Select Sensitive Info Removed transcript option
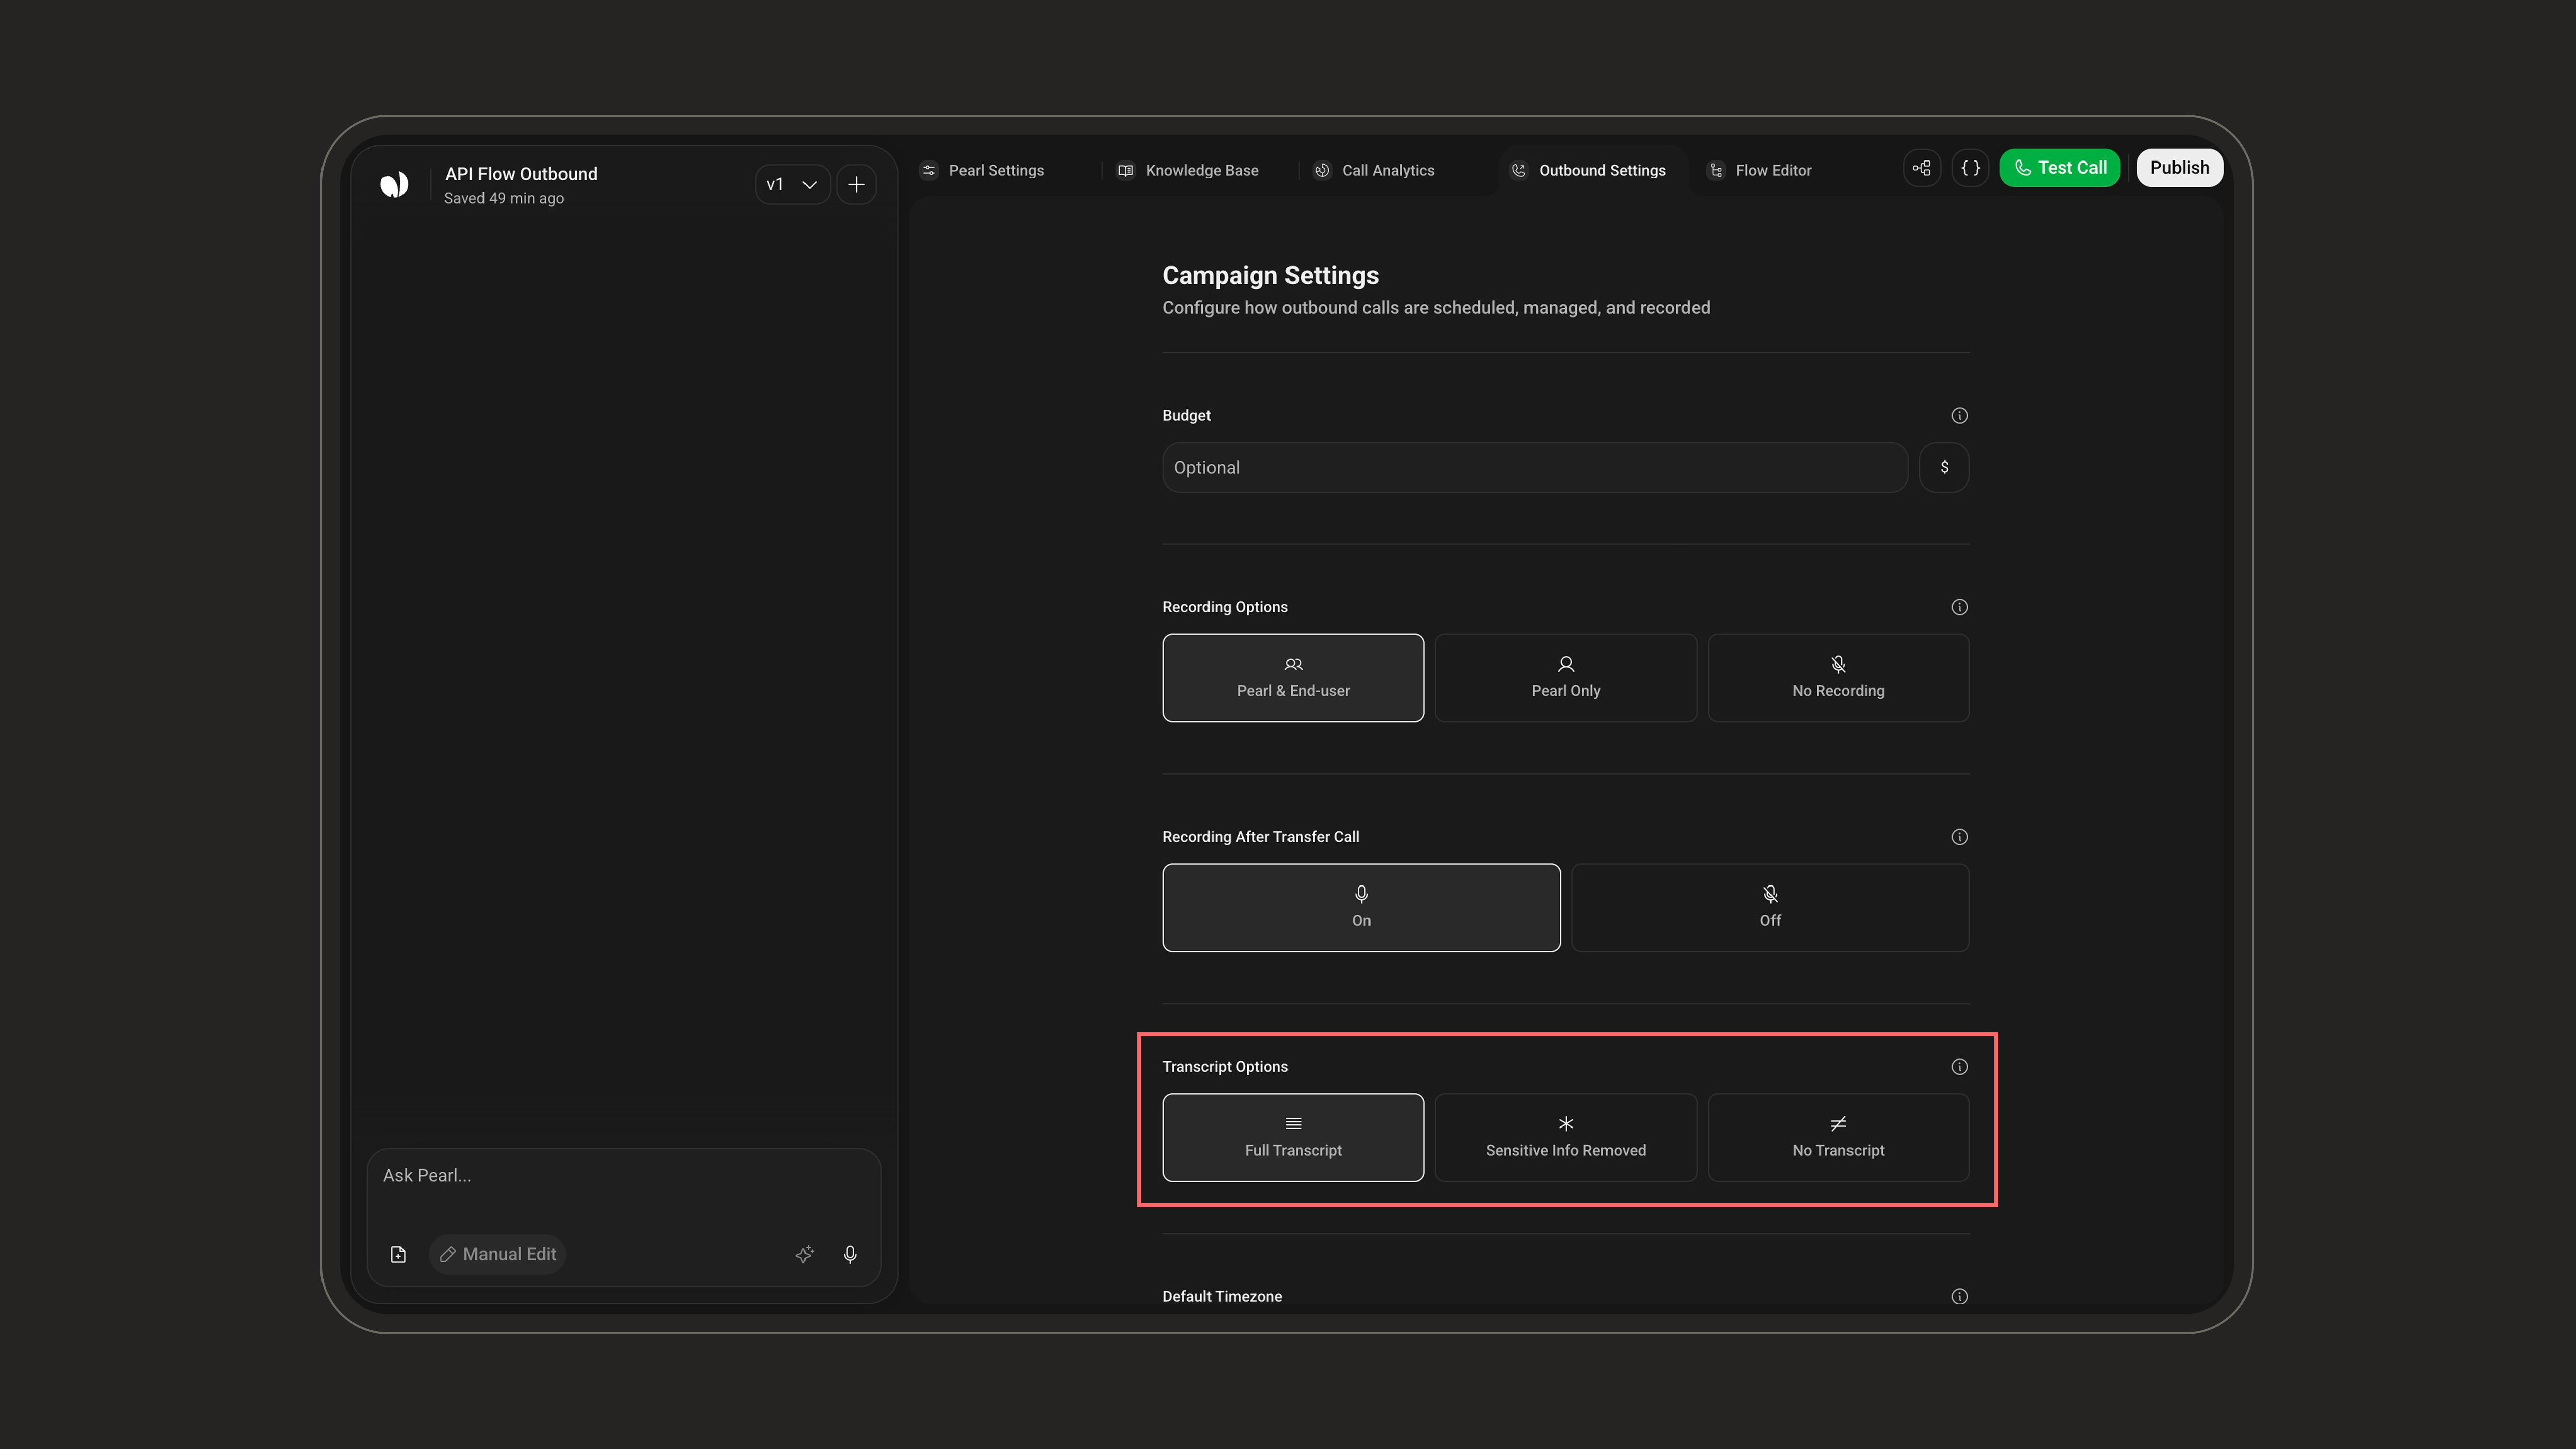This screenshot has width=2576, height=1449. pos(1566,1138)
